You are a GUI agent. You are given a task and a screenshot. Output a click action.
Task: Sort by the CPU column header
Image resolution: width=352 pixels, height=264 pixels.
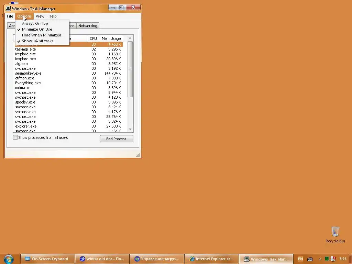pyautogui.click(x=93, y=38)
